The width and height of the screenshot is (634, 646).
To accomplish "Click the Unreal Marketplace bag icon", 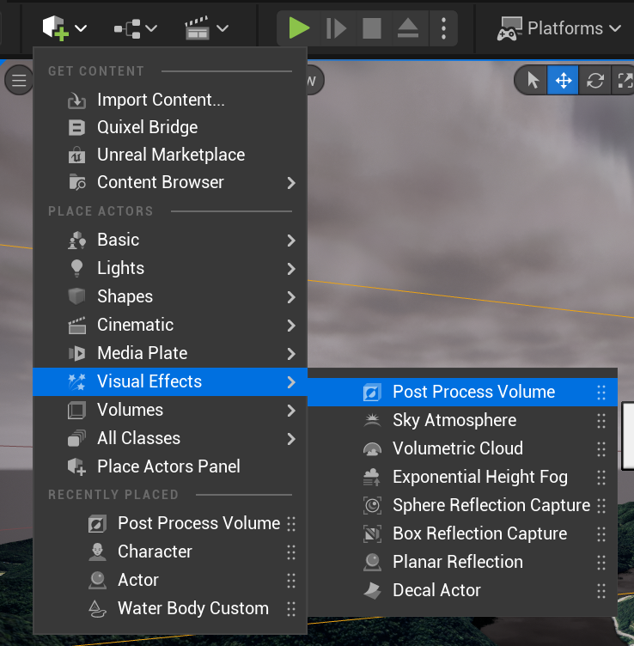I will 76,155.
